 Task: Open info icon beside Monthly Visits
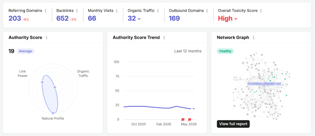[x=117, y=11]
